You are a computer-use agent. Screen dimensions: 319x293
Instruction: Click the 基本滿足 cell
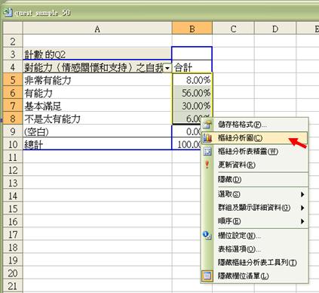click(97, 106)
